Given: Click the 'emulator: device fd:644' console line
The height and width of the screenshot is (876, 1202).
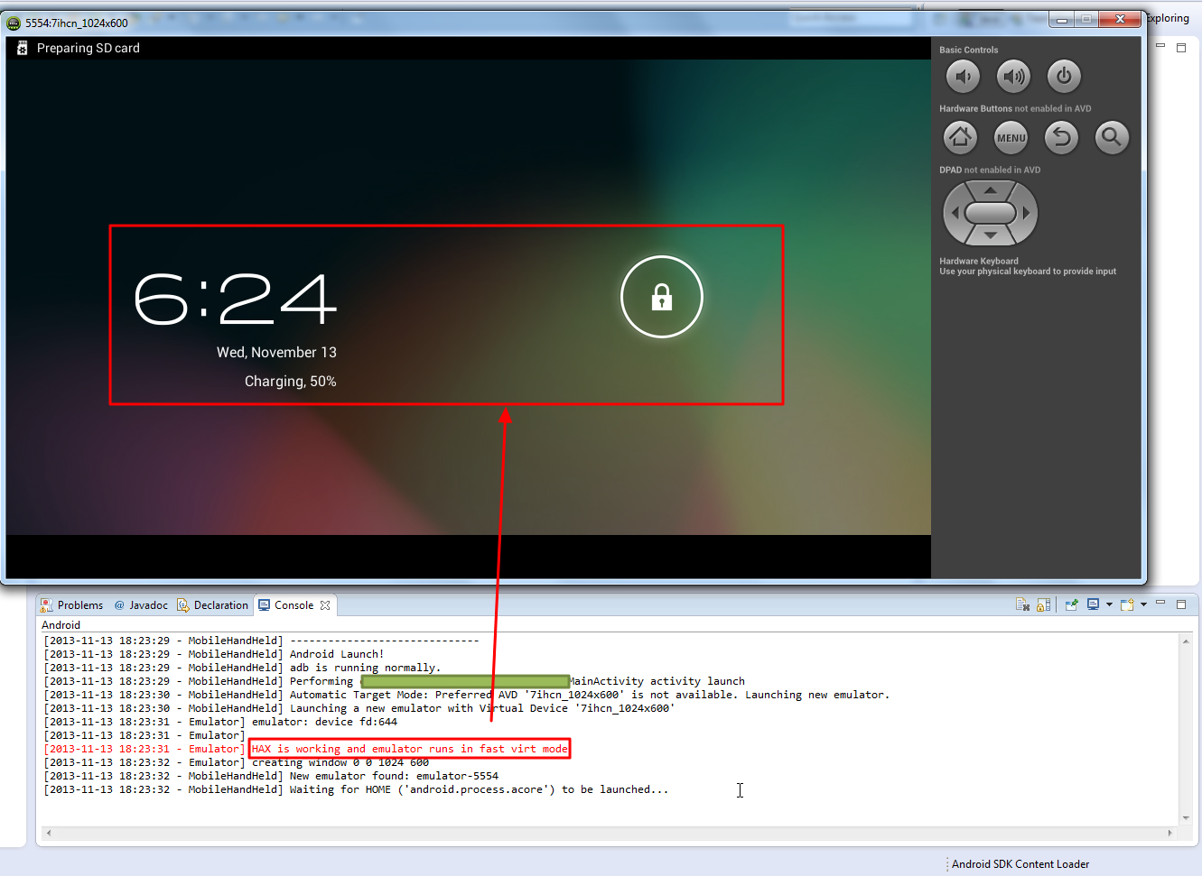Looking at the screenshot, I should [x=324, y=722].
